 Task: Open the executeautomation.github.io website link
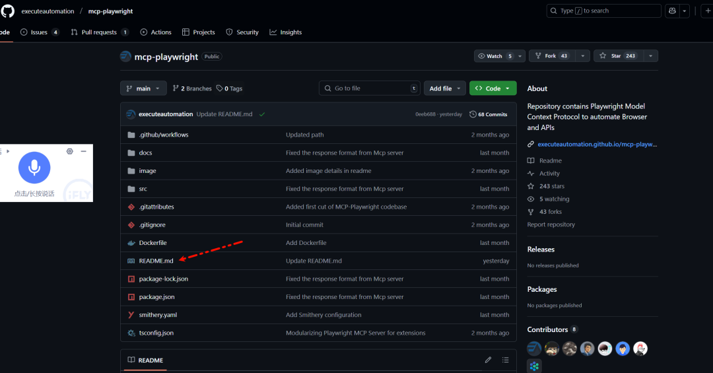(597, 144)
